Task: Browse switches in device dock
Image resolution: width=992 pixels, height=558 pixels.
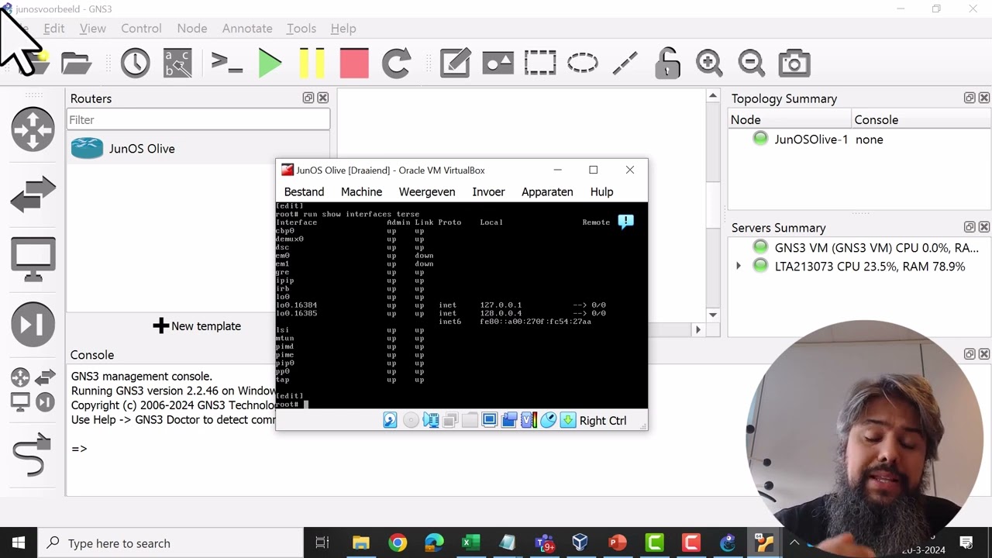Action: point(33,194)
